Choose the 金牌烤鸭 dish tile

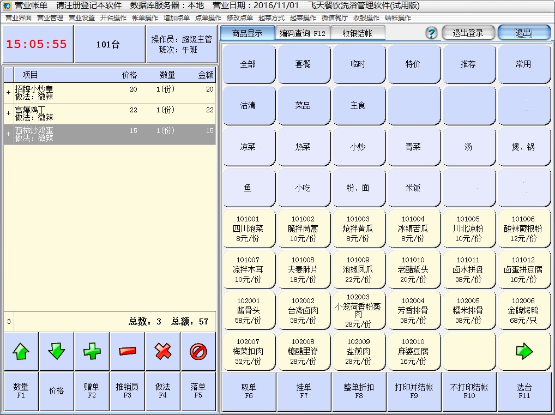point(523,310)
